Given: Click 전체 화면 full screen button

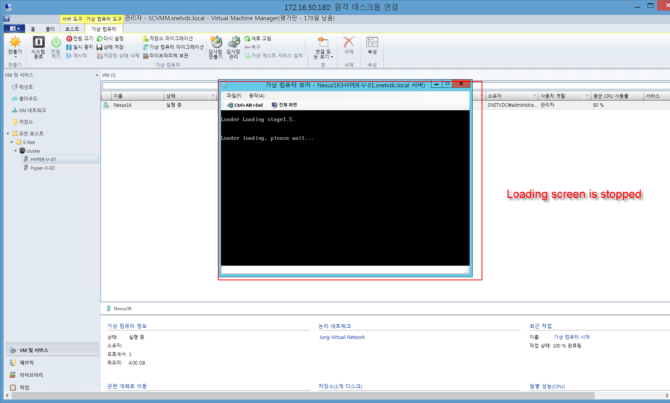Looking at the screenshot, I should [284, 105].
